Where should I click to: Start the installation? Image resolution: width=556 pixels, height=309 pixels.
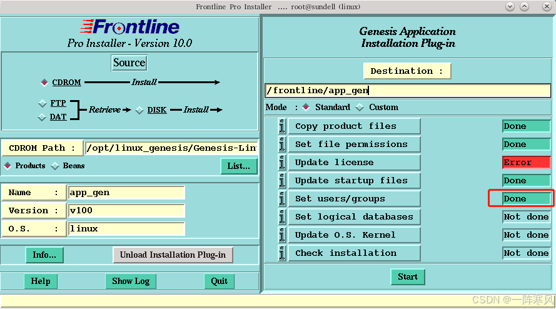click(408, 276)
